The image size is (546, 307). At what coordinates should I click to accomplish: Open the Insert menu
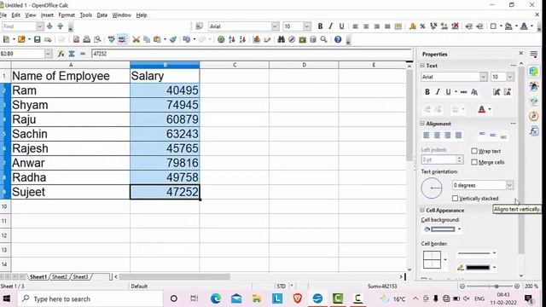click(47, 15)
